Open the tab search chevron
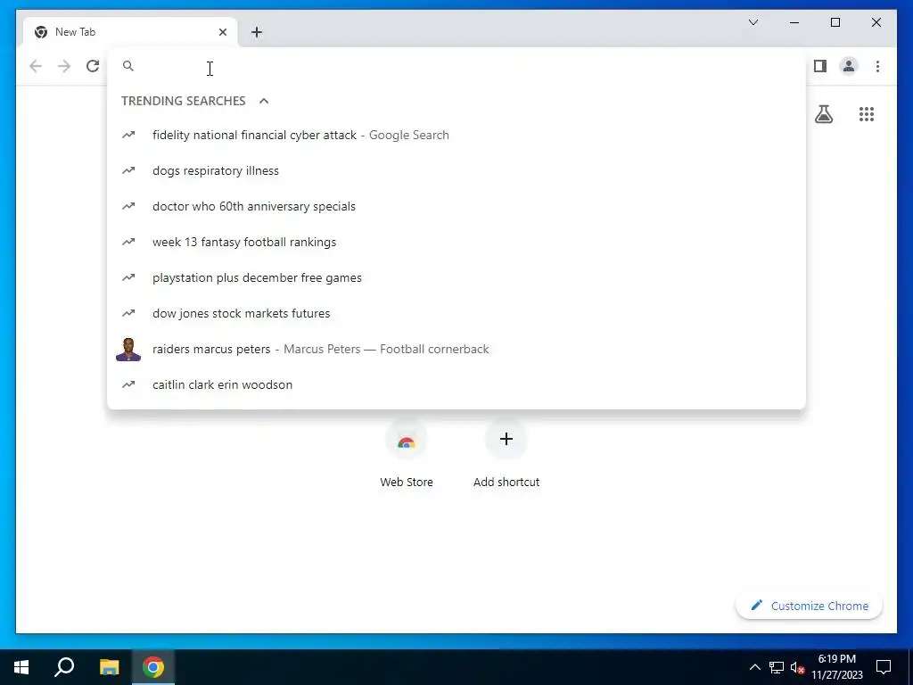Screen dimensions: 913x685 753,22
